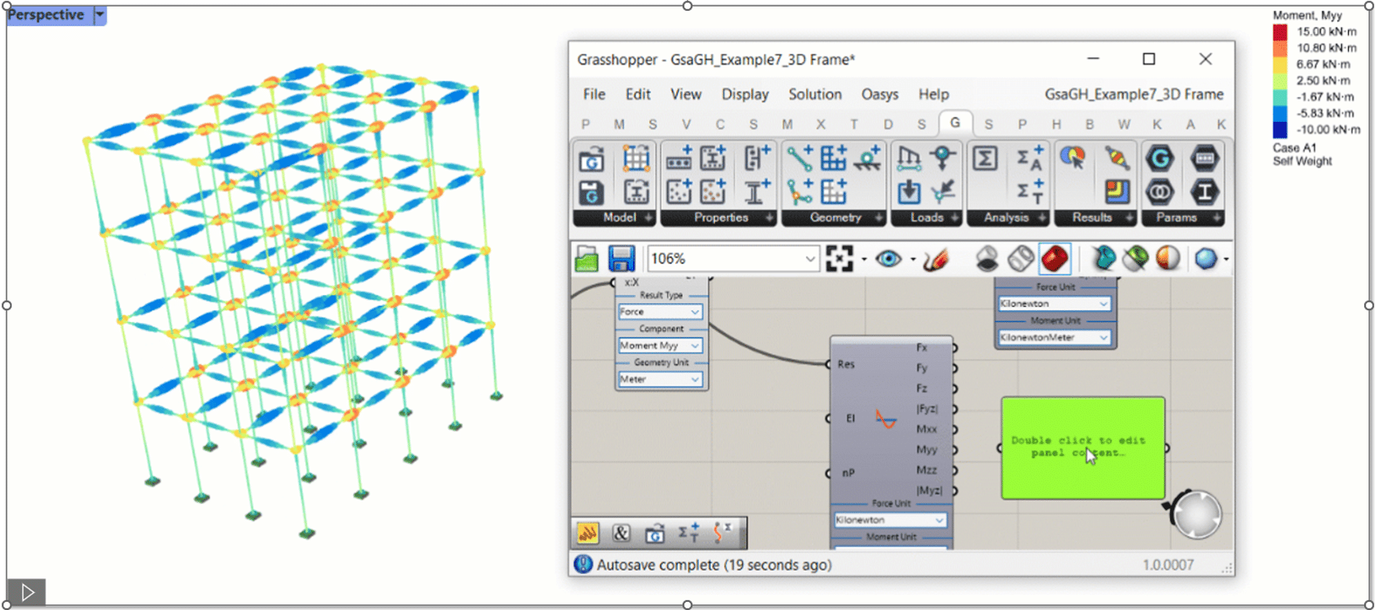Image resolution: width=1375 pixels, height=610 pixels.
Task: Select the 2D mesh grid-plus icon in Geometry
Action: pyautogui.click(x=833, y=159)
